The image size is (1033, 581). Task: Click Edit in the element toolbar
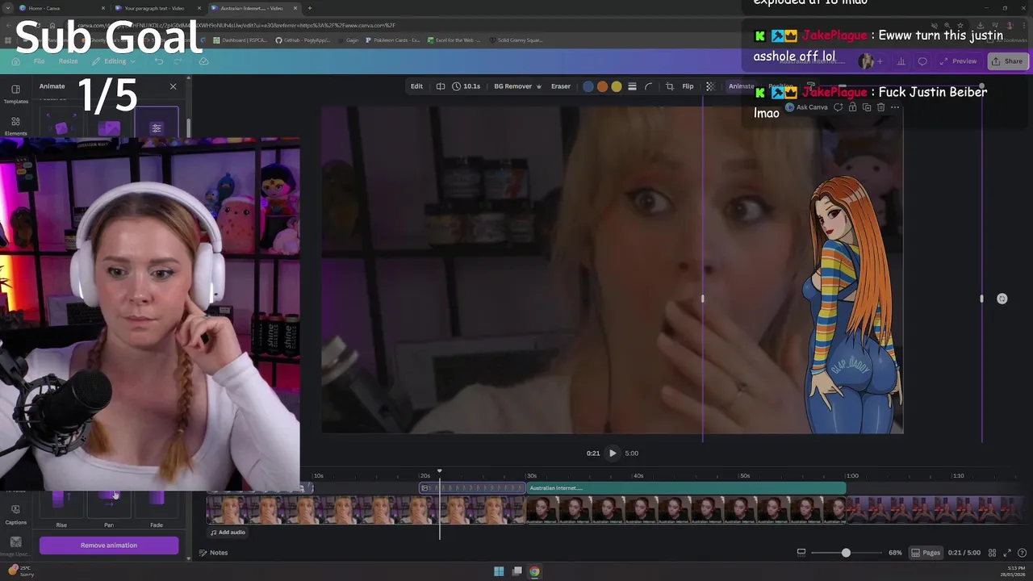pyautogui.click(x=416, y=86)
